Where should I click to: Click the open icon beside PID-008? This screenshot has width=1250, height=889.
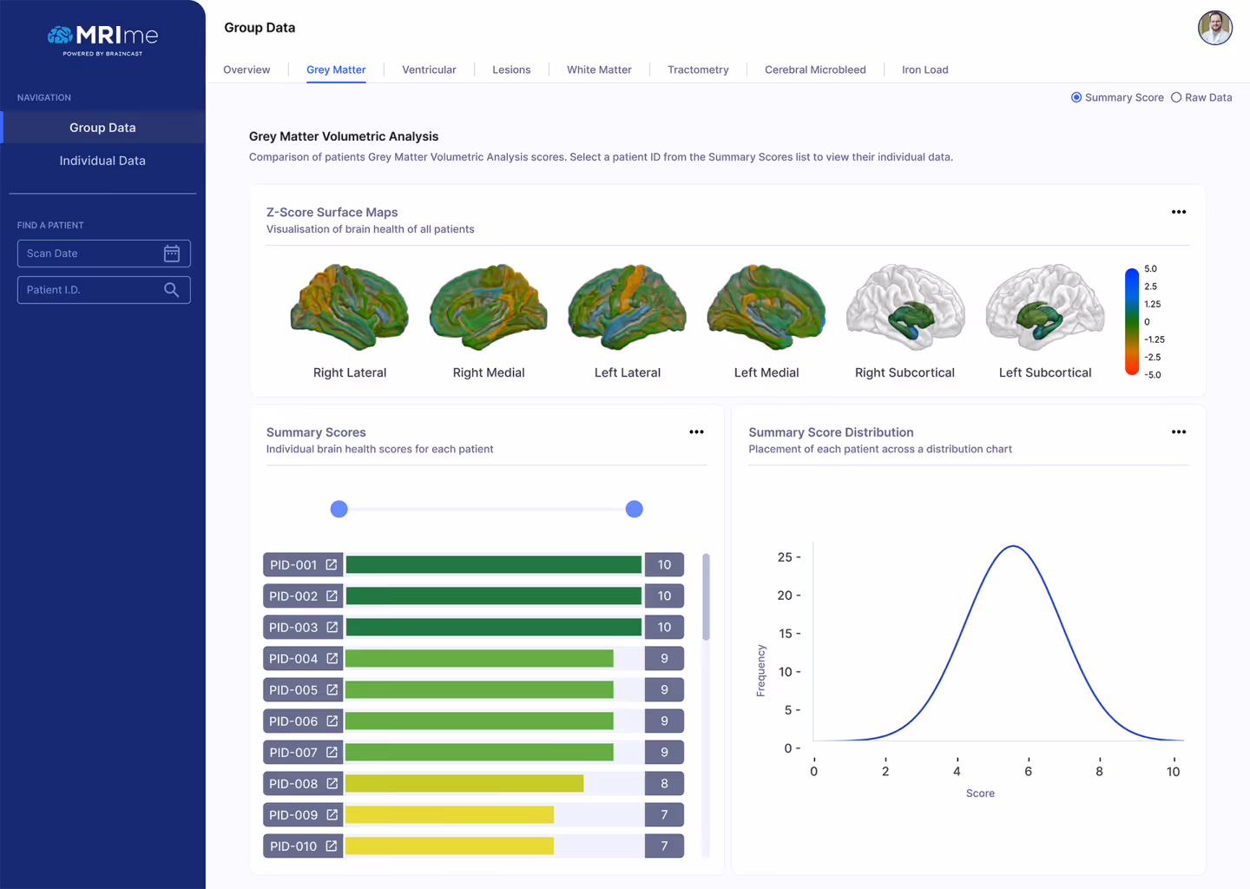coord(332,784)
